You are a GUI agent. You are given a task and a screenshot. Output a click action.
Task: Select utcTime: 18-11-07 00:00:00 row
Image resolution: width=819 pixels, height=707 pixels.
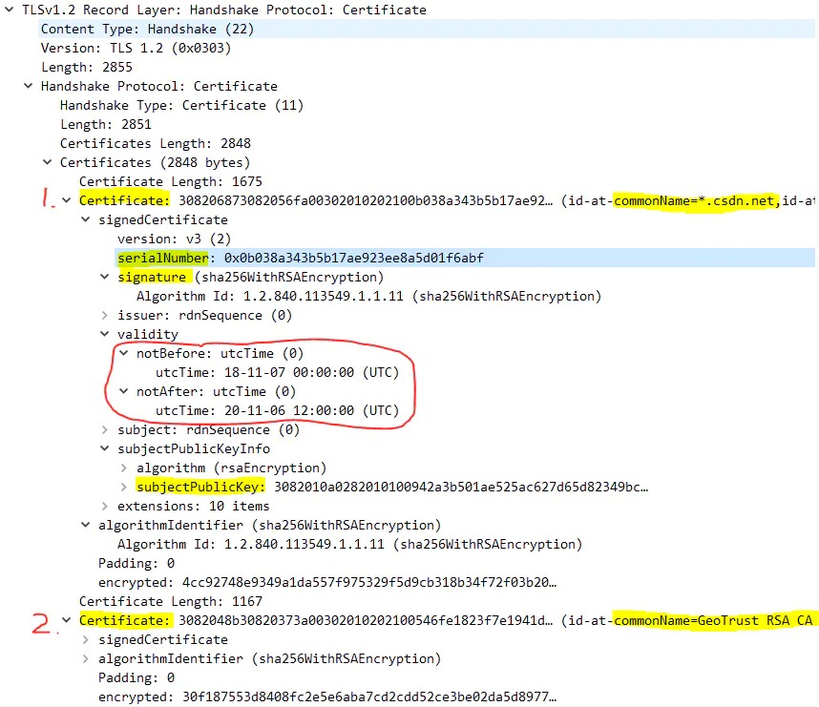278,372
